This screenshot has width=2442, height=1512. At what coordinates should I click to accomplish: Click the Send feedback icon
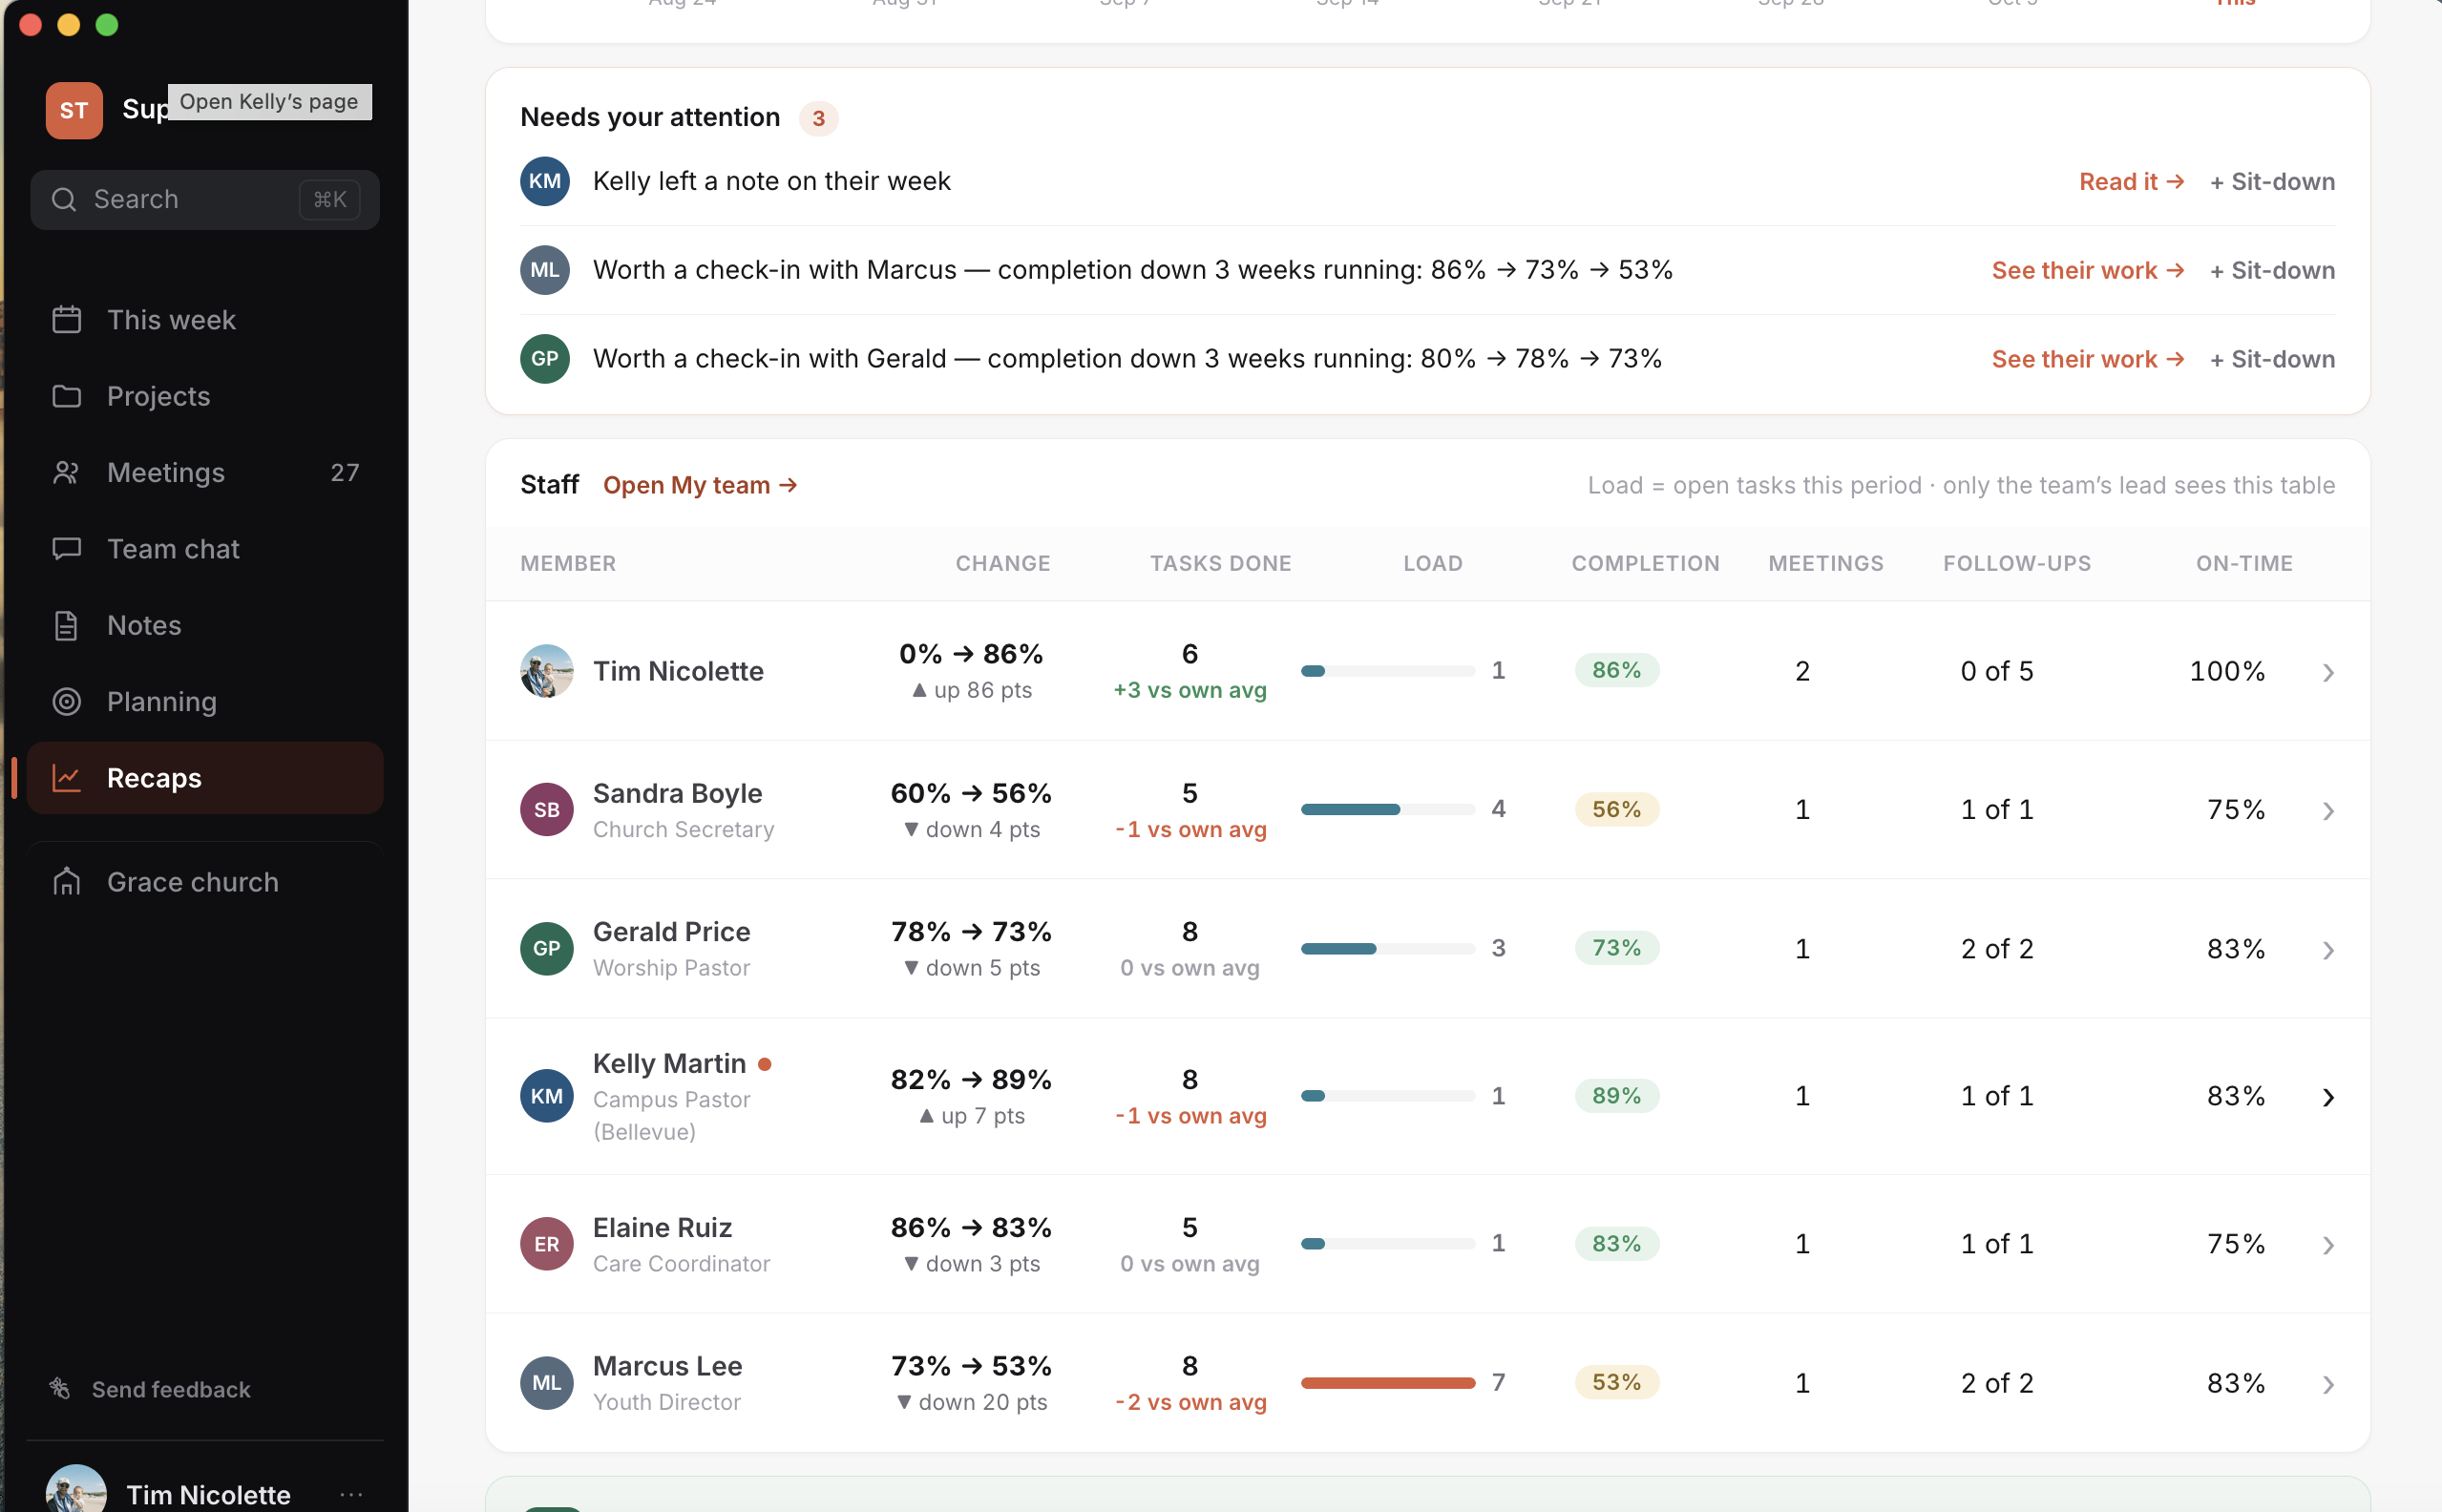(60, 1389)
